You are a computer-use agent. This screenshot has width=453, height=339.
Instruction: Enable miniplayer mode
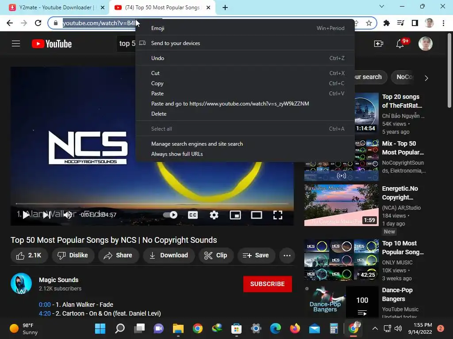coord(235,215)
